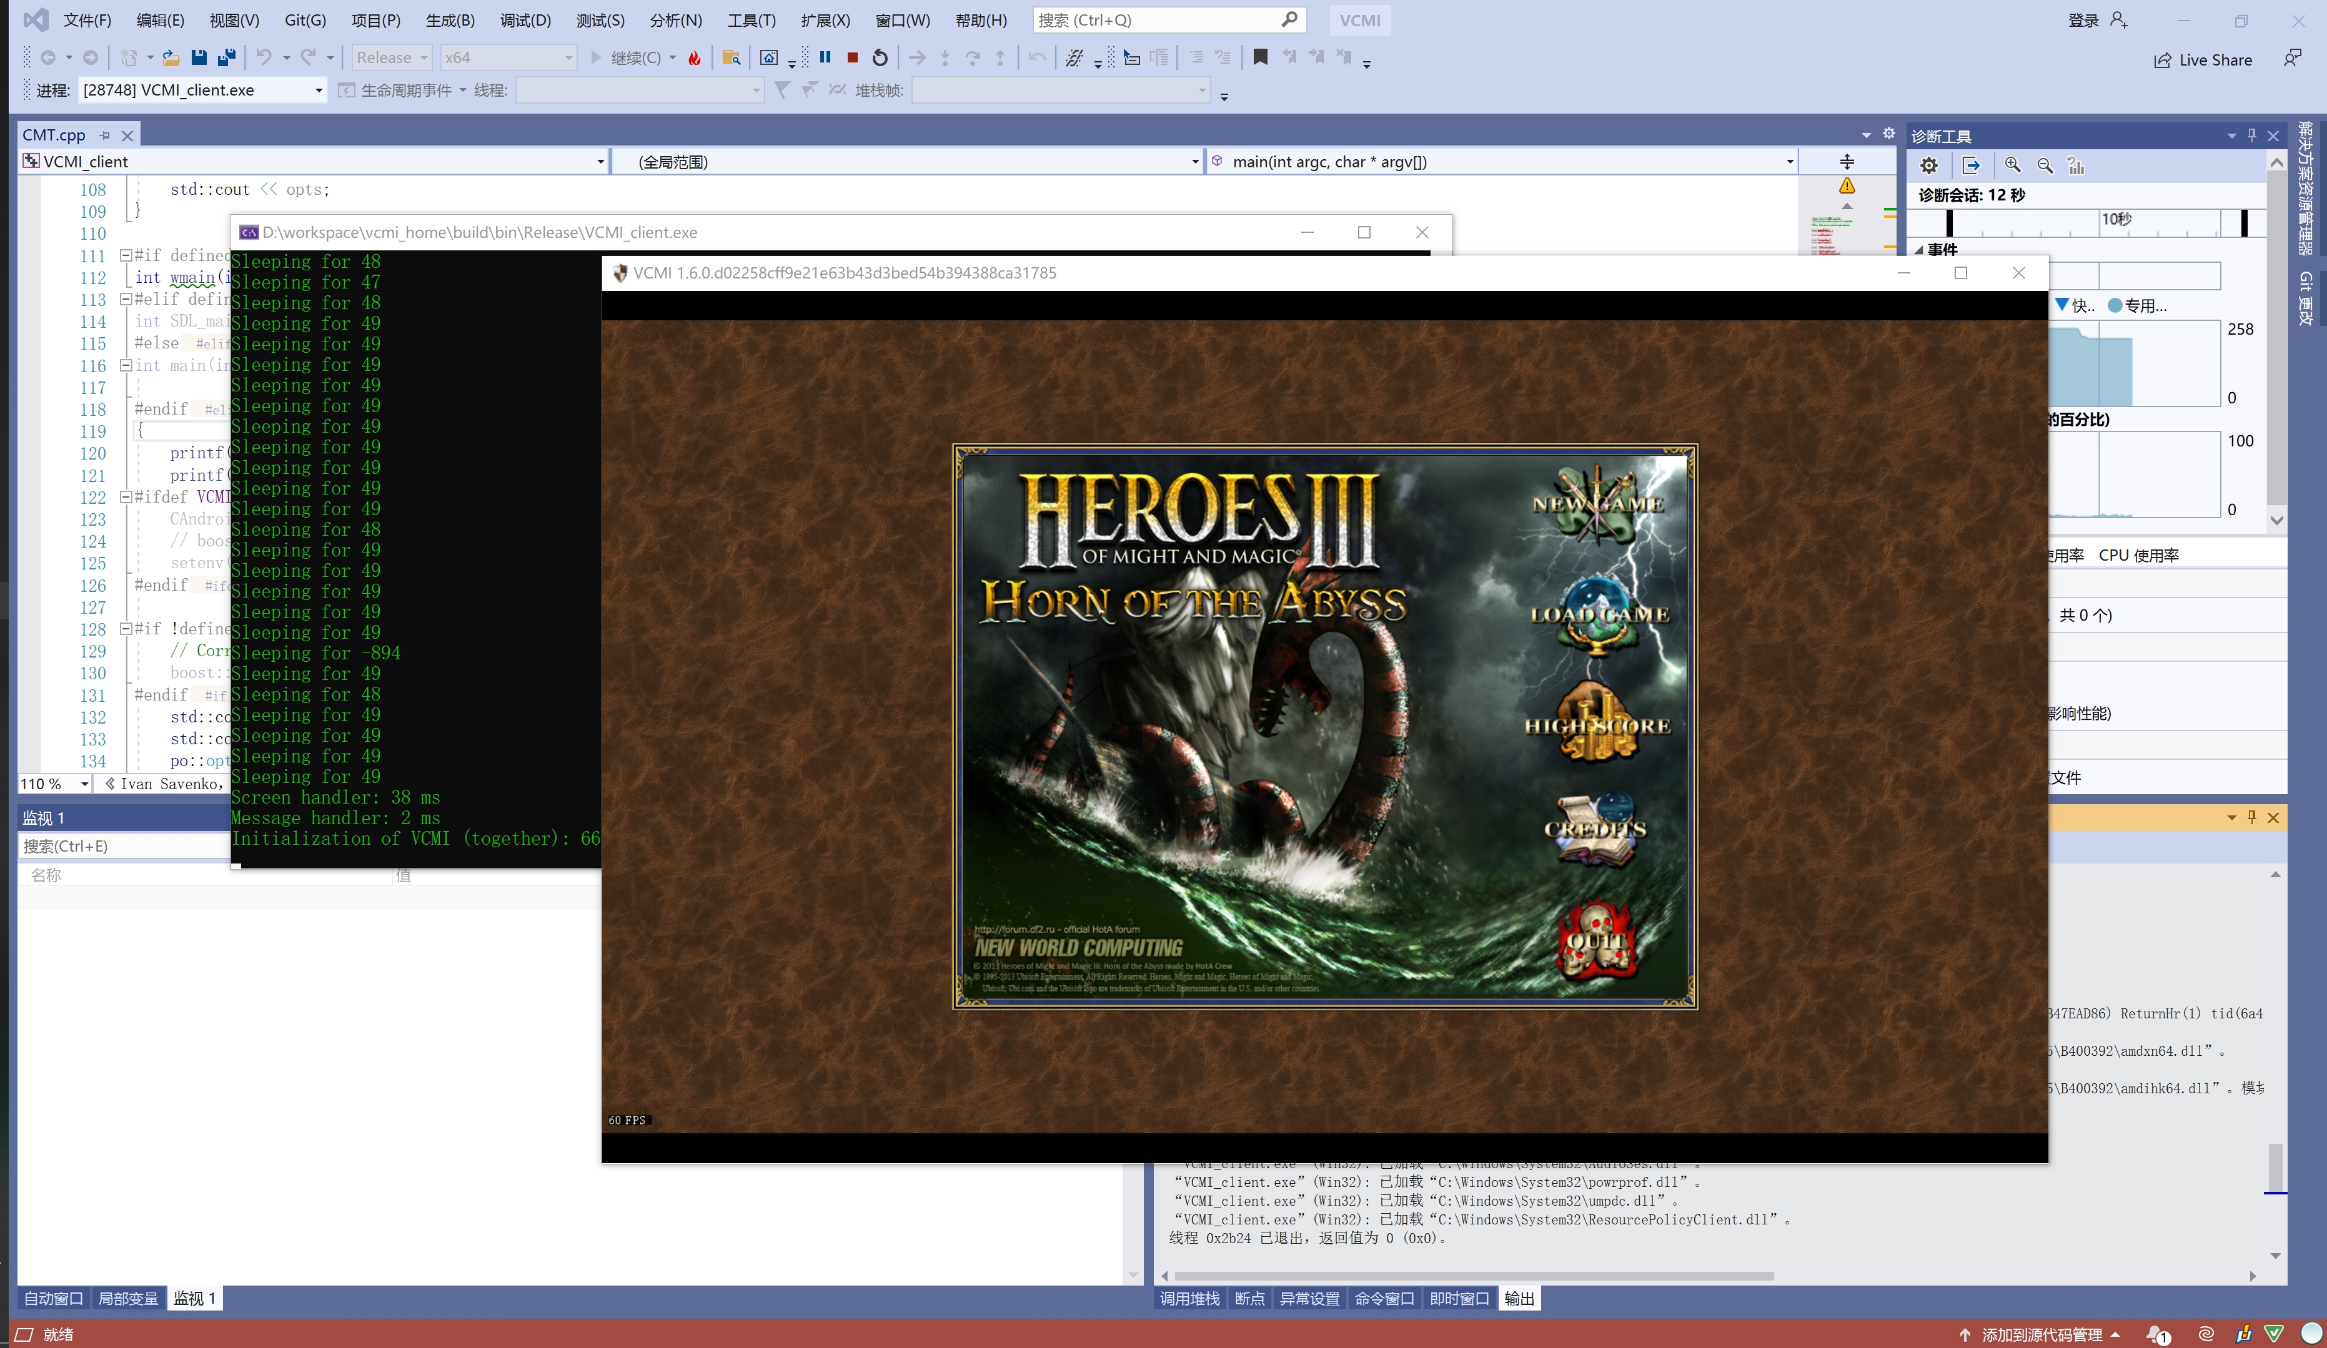Screen dimensions: 2327x1348
Task: Click the Hot Reload flame icon
Action: 695,58
